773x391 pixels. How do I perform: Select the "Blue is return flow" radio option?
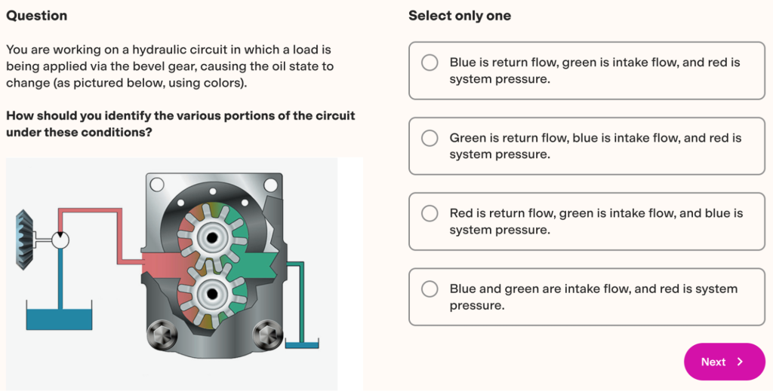(430, 63)
